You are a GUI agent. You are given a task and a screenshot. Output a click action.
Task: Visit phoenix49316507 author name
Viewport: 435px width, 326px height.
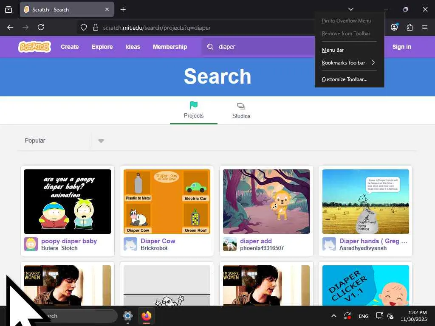(262, 248)
